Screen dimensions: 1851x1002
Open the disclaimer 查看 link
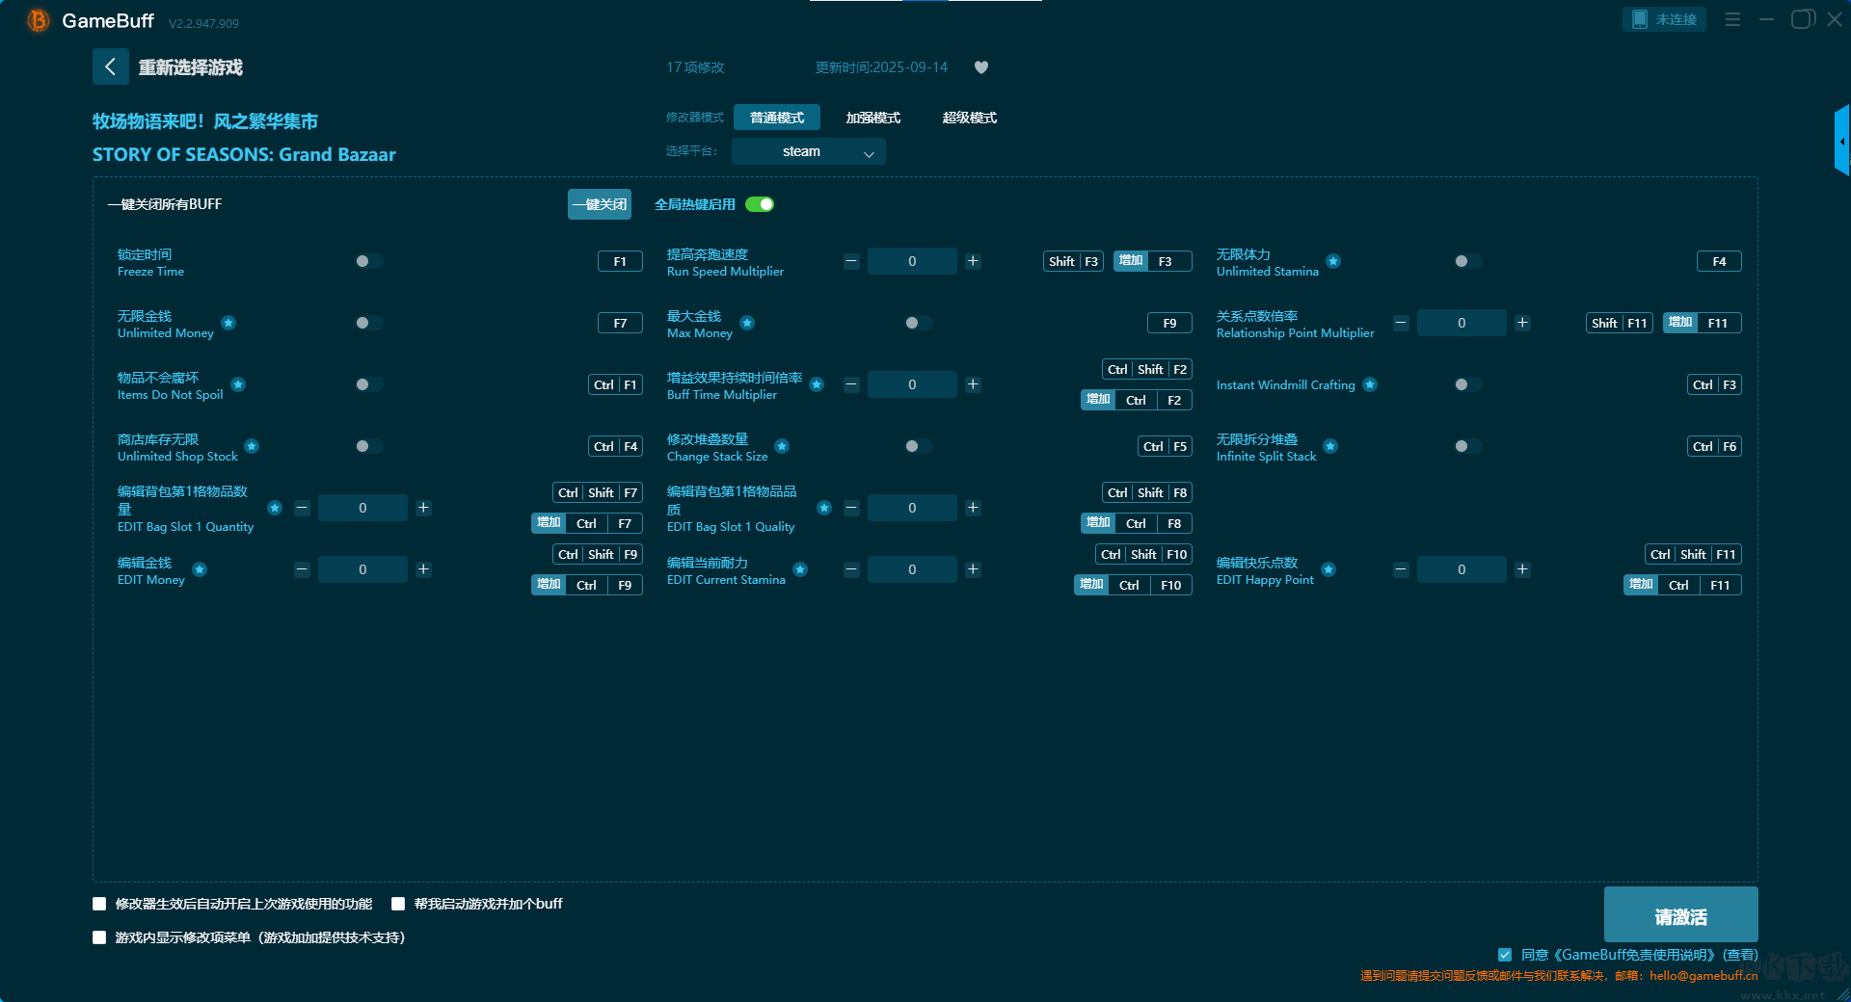[x=1741, y=955]
